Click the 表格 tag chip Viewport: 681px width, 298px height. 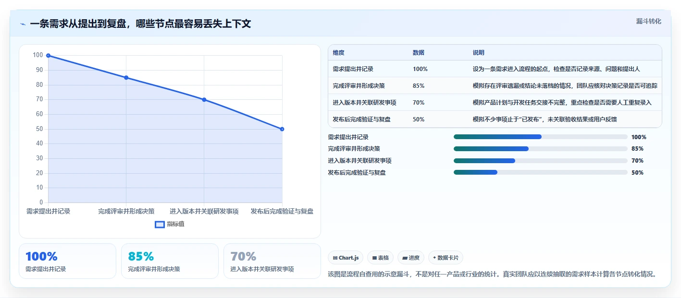click(380, 258)
